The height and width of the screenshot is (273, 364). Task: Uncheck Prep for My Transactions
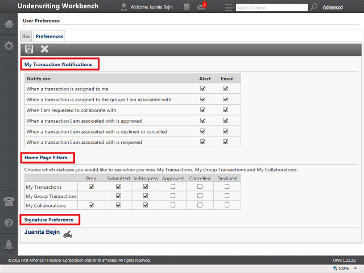(x=91, y=187)
